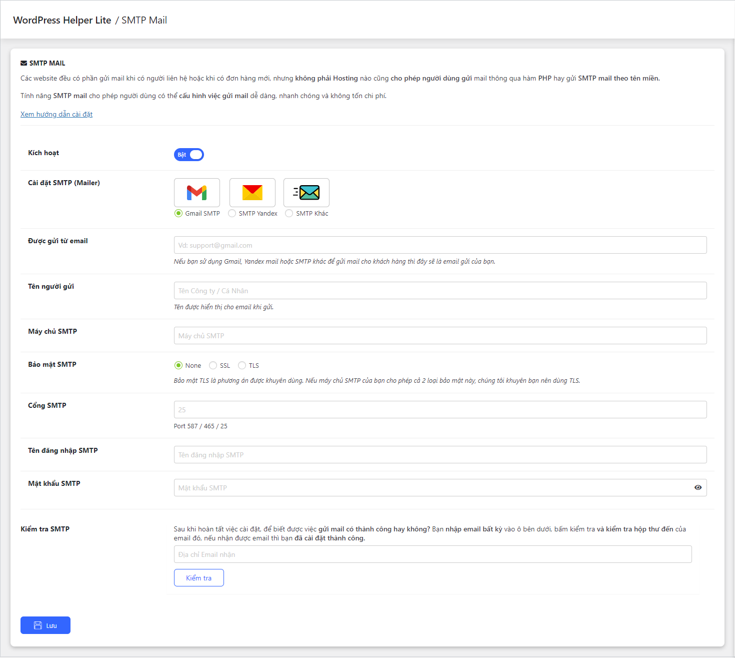This screenshot has width=735, height=658.
Task: Focus the Được gửi từ email field
Action: (x=440, y=245)
